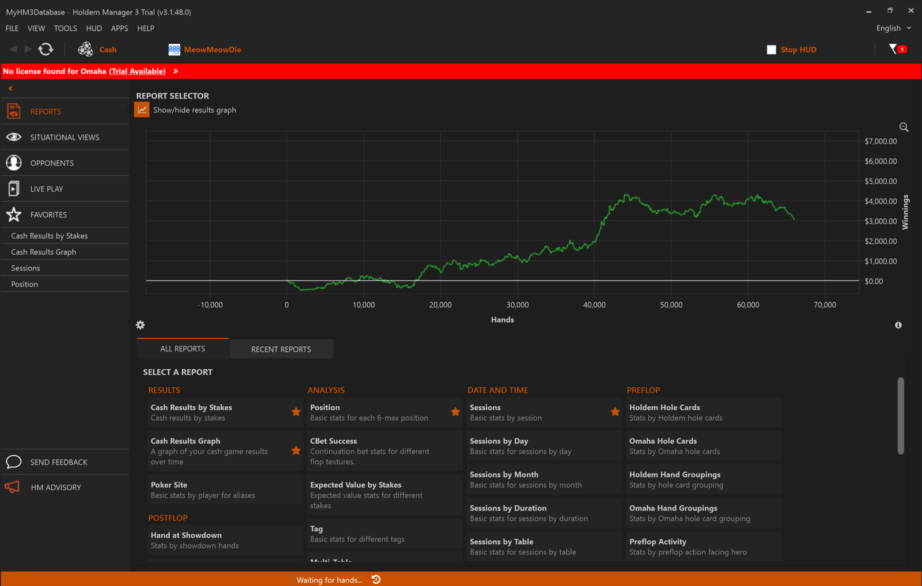Image resolution: width=922 pixels, height=586 pixels.
Task: Open the TOOLS menu
Action: 65,28
